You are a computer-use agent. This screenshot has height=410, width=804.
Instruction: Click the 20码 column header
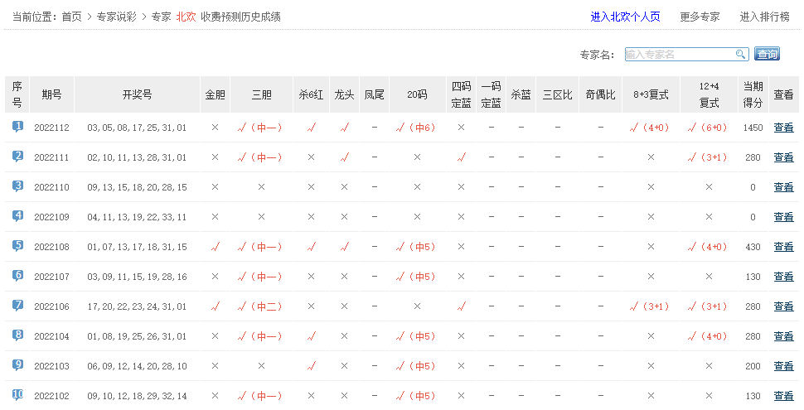(x=417, y=94)
